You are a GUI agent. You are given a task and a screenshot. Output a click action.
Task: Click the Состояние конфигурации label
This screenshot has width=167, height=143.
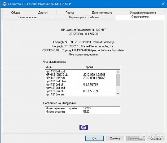click(60, 103)
